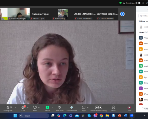Expand the Apps options arrow
The width and height of the screenshot is (148, 119).
[x=88, y=107]
